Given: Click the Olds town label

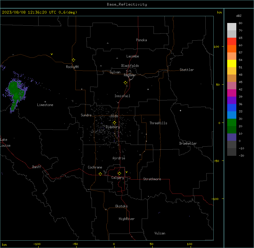Looking at the screenshot, I should pos(114,116).
